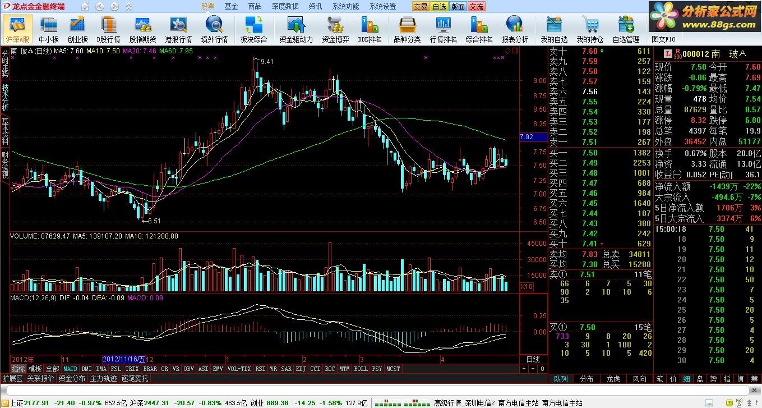Select the 筹 tab in detail panel

(755, 379)
